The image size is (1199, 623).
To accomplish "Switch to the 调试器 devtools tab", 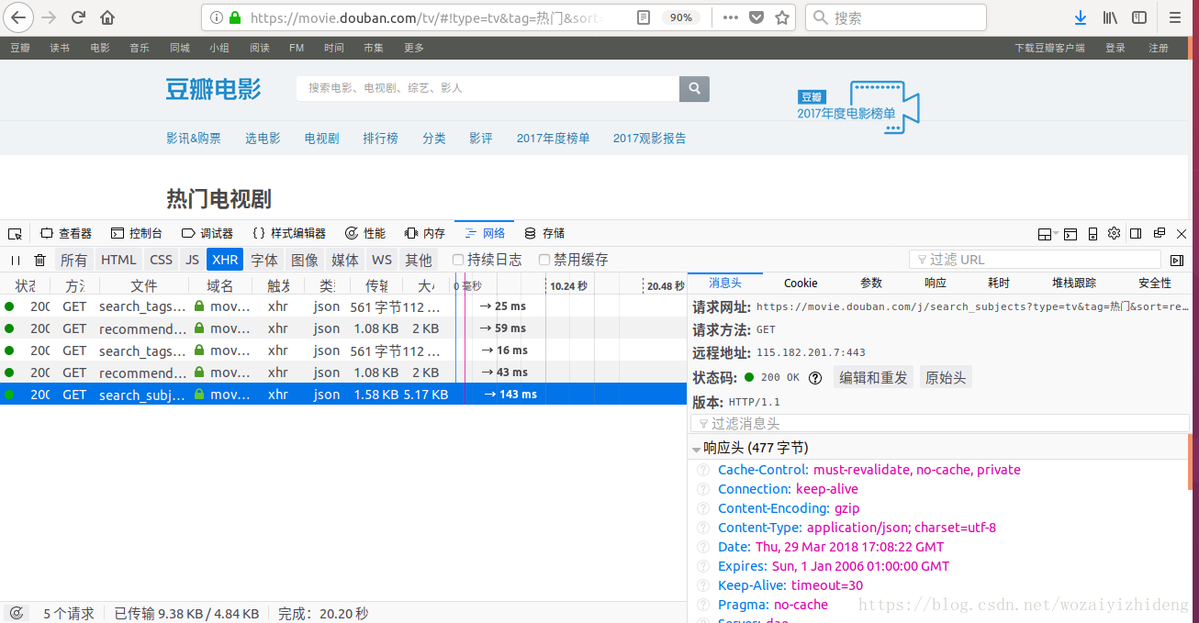I will coord(207,233).
